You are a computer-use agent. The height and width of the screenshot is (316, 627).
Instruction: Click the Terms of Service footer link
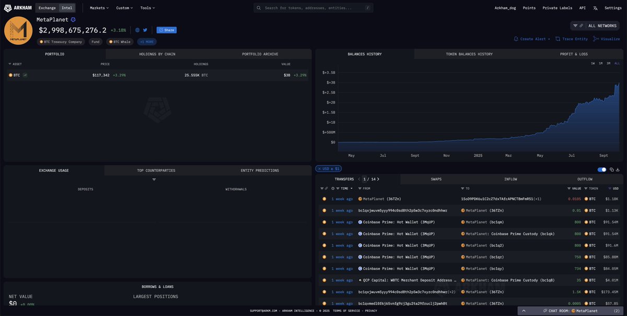coord(347,311)
